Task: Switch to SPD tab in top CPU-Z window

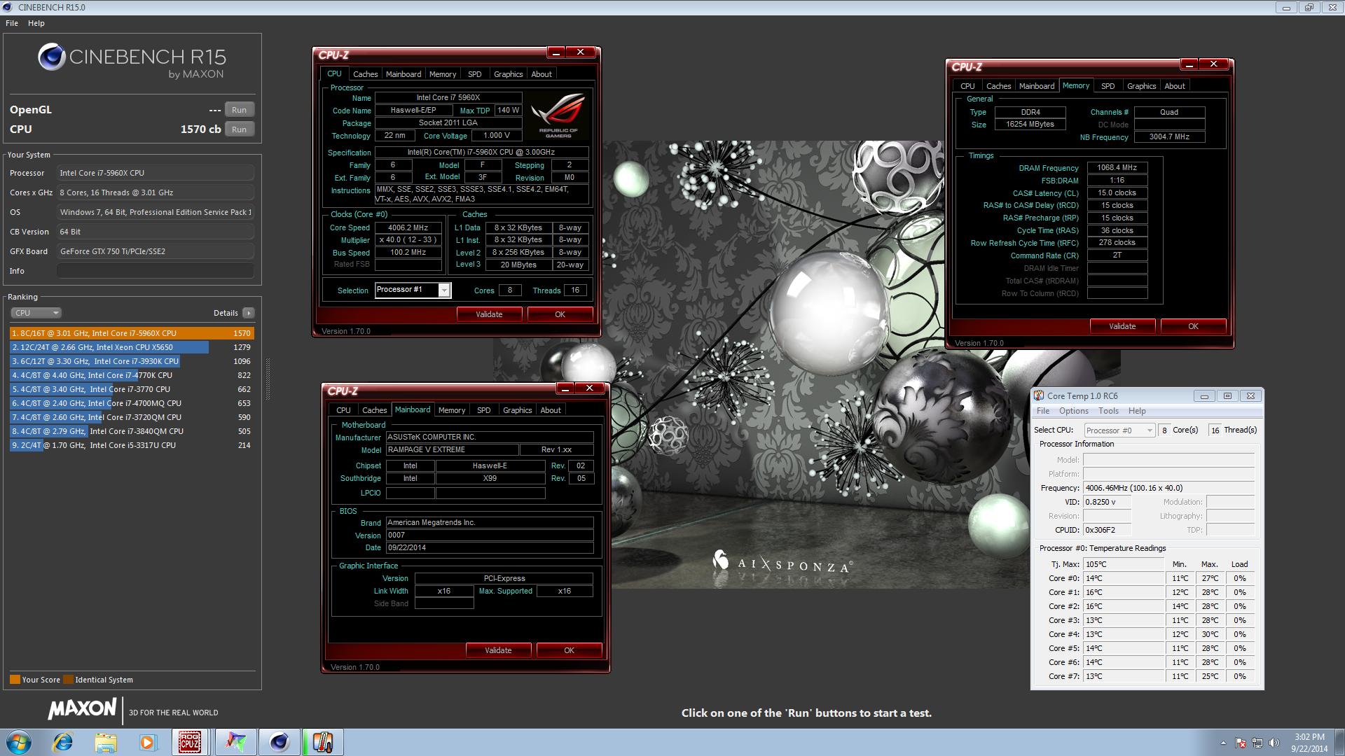Action: pyautogui.click(x=475, y=74)
